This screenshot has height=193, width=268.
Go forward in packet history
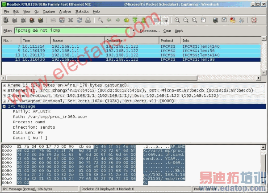(x=118, y=20)
